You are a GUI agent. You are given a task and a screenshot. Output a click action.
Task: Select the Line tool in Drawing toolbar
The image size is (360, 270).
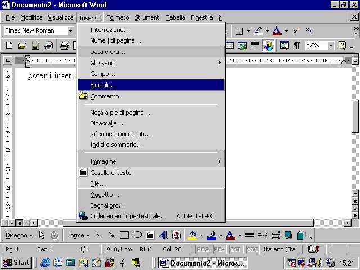click(x=98, y=235)
